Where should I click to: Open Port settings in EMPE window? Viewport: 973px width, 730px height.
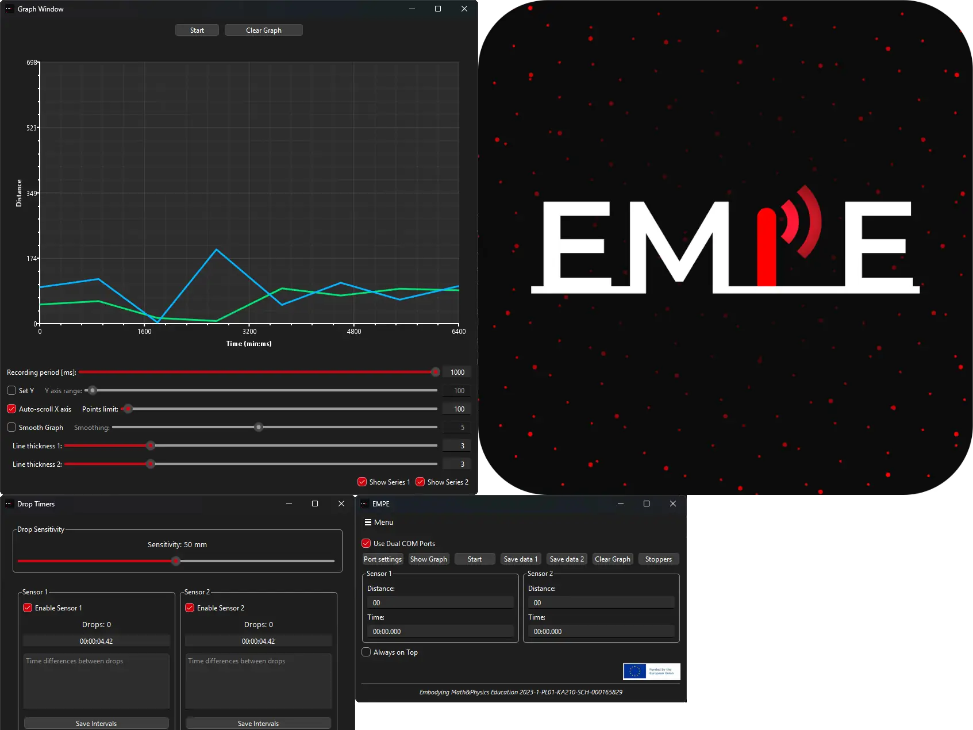pos(382,559)
